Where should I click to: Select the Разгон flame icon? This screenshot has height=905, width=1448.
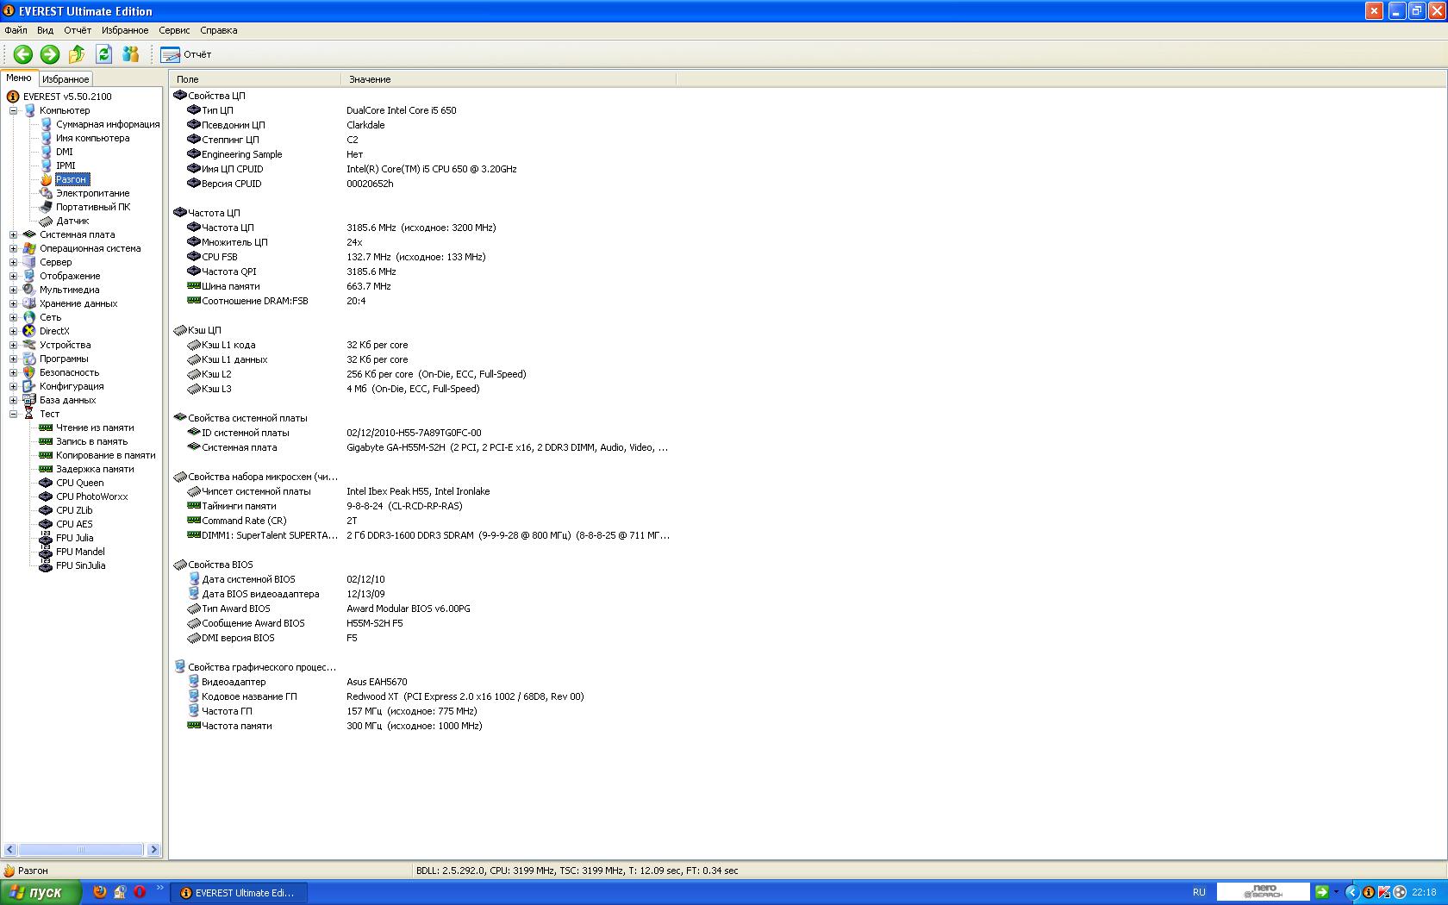point(47,179)
